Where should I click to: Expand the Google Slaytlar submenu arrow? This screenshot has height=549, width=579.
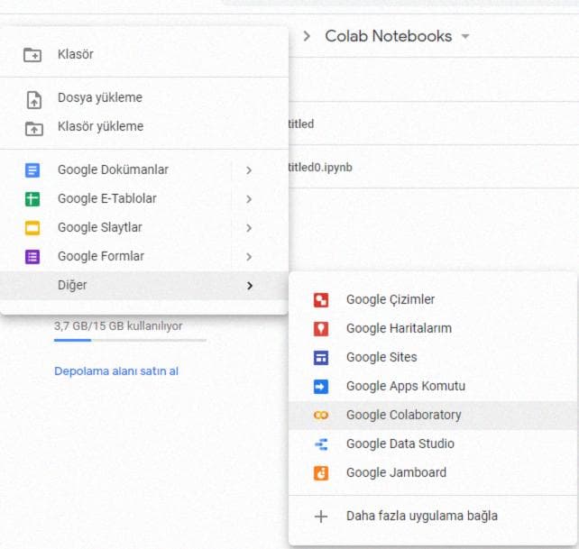[249, 228]
